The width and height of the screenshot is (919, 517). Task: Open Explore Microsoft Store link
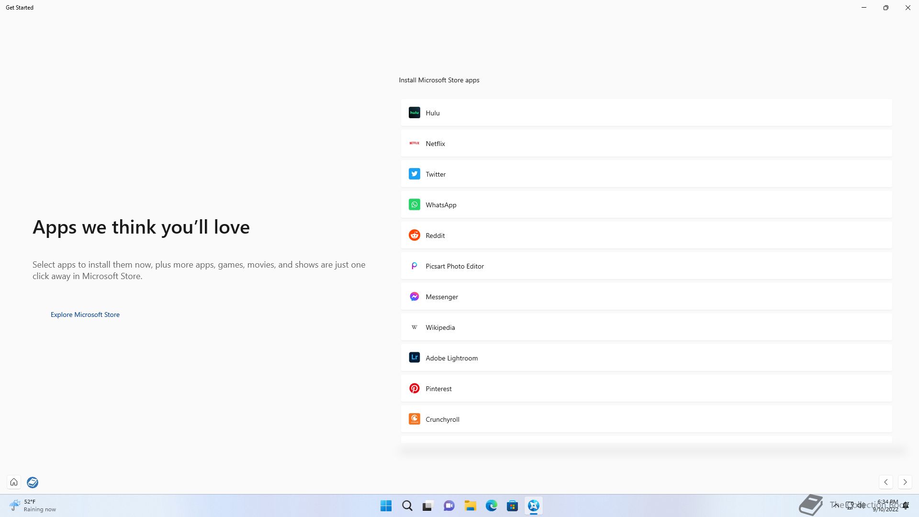click(x=85, y=315)
